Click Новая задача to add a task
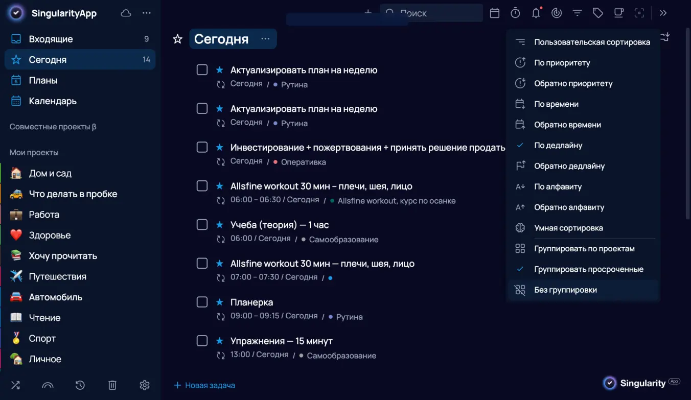Image resolution: width=691 pixels, height=400 pixels. coord(204,385)
